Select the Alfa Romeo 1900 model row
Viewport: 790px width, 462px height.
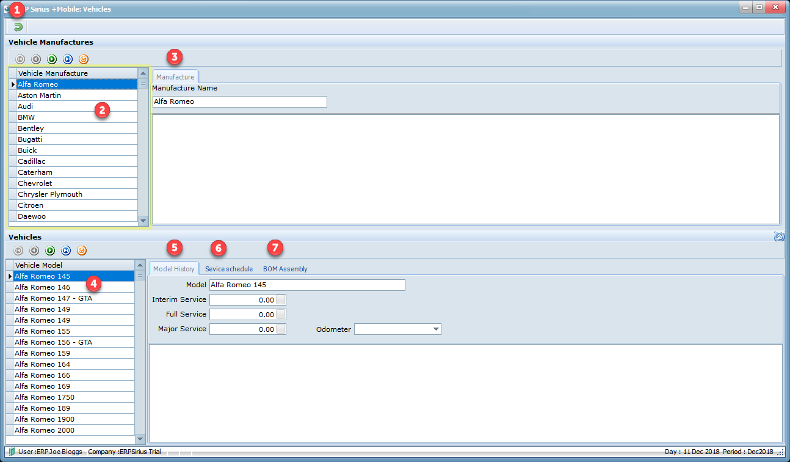74,419
